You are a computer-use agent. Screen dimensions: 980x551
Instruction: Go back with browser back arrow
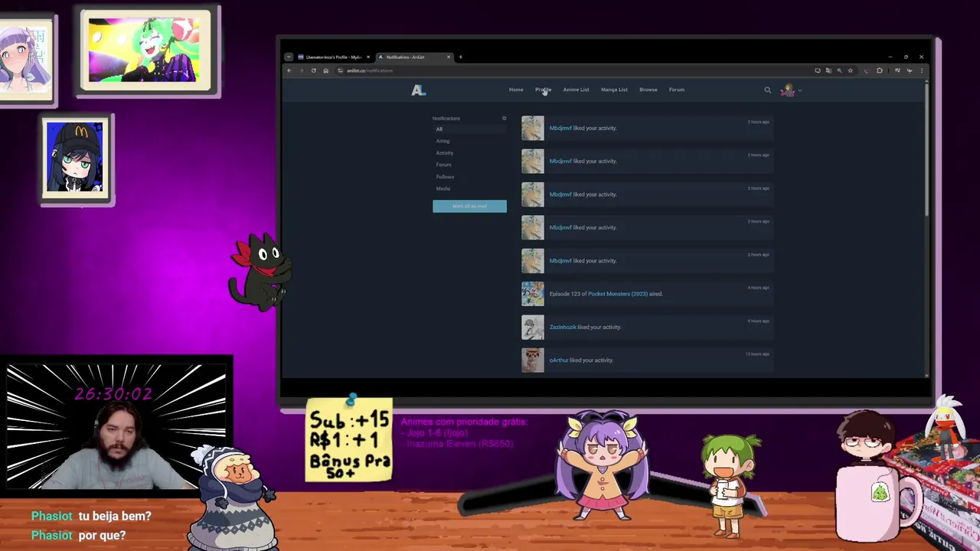[289, 70]
